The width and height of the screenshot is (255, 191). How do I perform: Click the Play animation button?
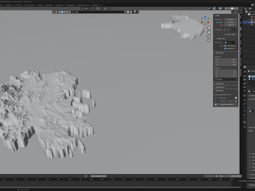click(100, 176)
